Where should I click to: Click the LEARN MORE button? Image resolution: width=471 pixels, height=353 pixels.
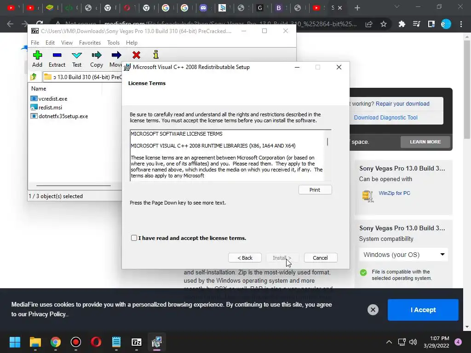pos(425,142)
